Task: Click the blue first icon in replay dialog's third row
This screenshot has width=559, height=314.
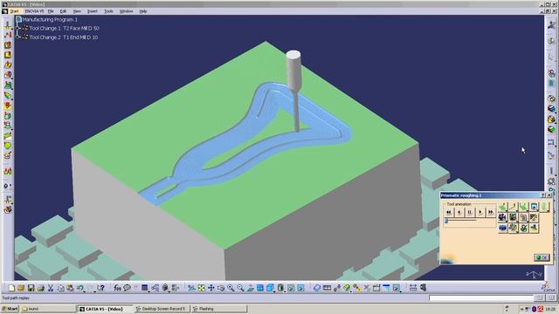Action: (503, 228)
